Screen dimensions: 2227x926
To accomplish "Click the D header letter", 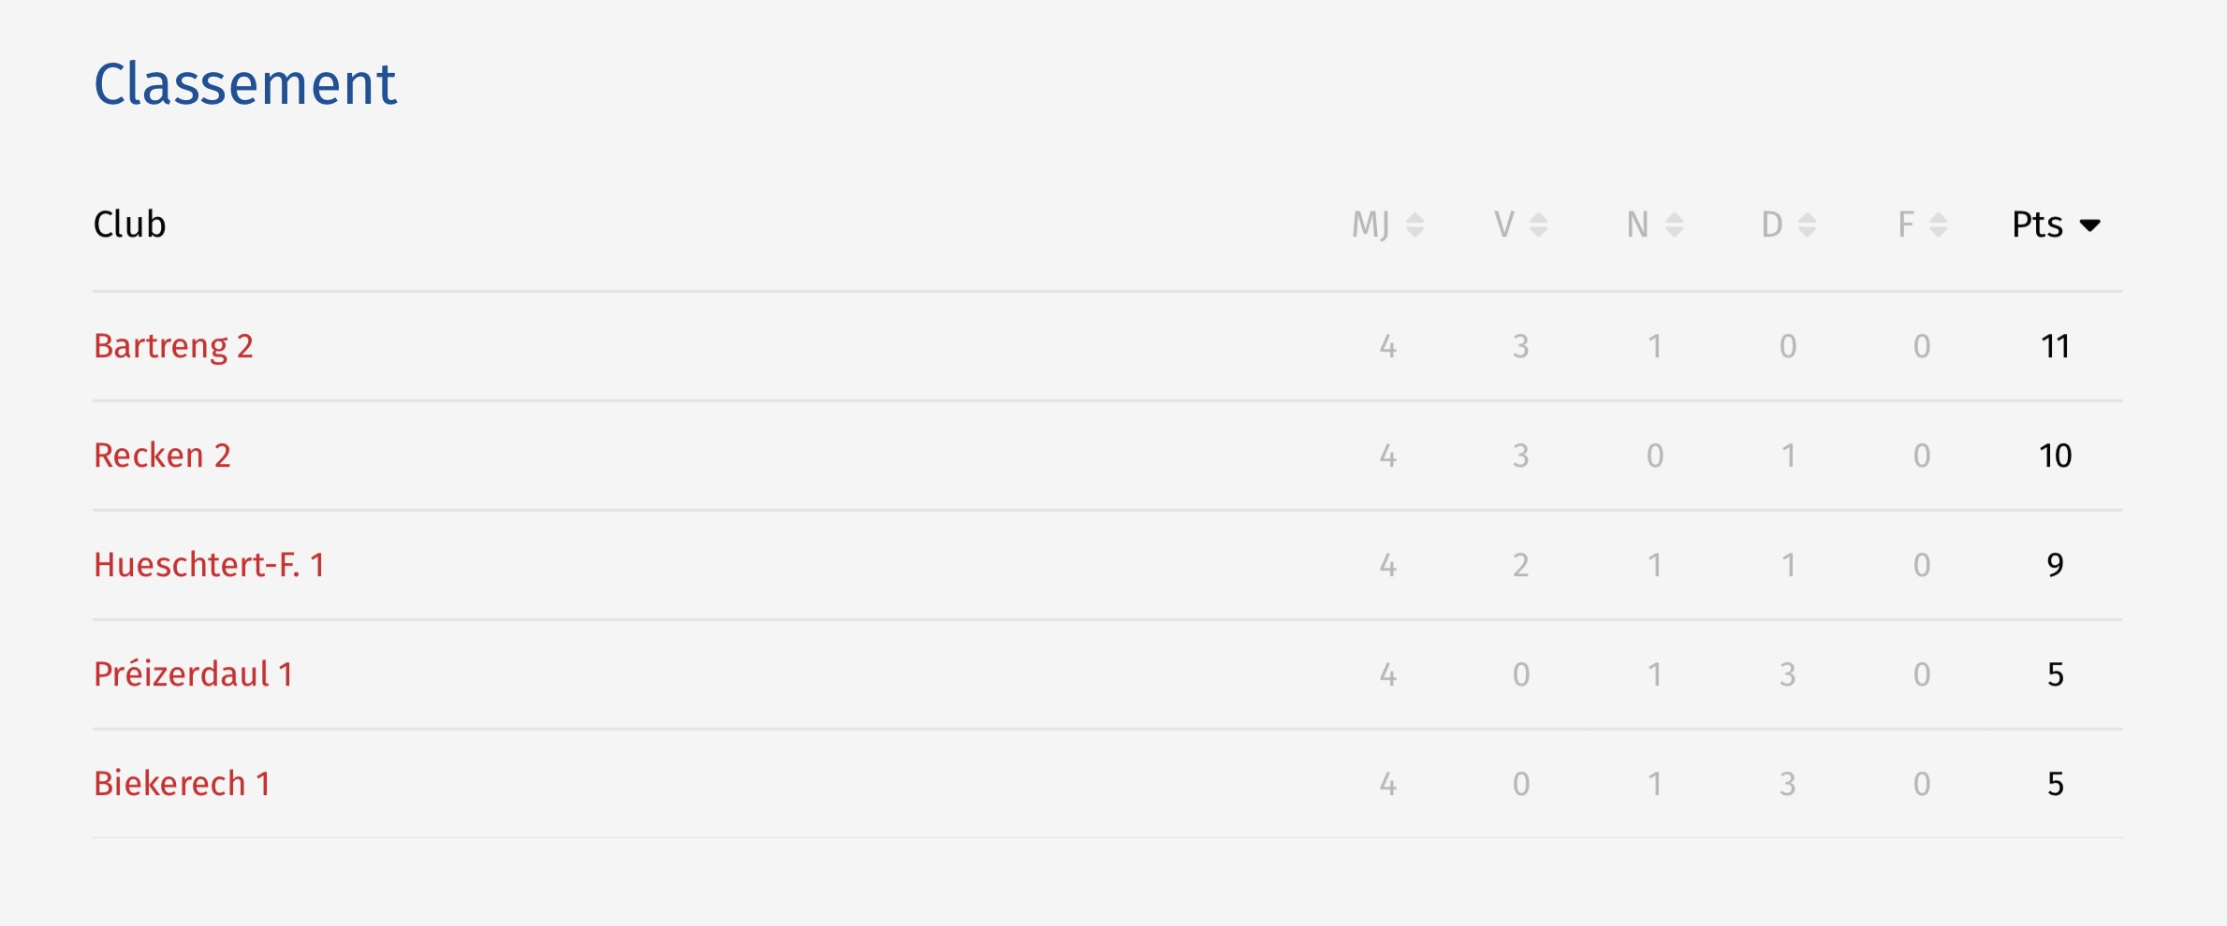I will [1772, 224].
